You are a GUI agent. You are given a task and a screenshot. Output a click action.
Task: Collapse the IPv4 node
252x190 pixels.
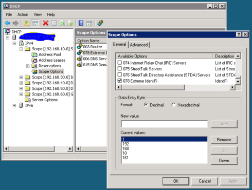click(x=14, y=43)
